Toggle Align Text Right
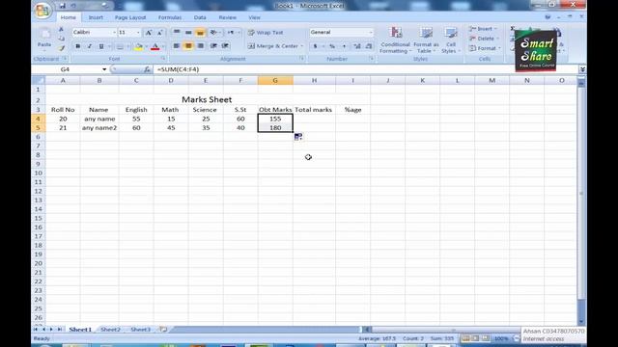The image size is (618, 347). coord(201,46)
